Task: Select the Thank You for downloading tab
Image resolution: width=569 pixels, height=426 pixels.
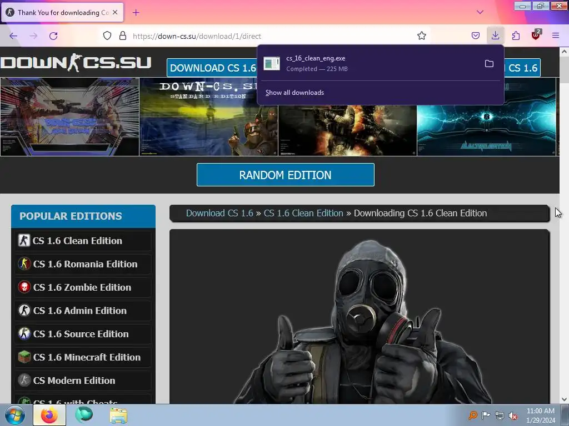Action: (x=62, y=12)
